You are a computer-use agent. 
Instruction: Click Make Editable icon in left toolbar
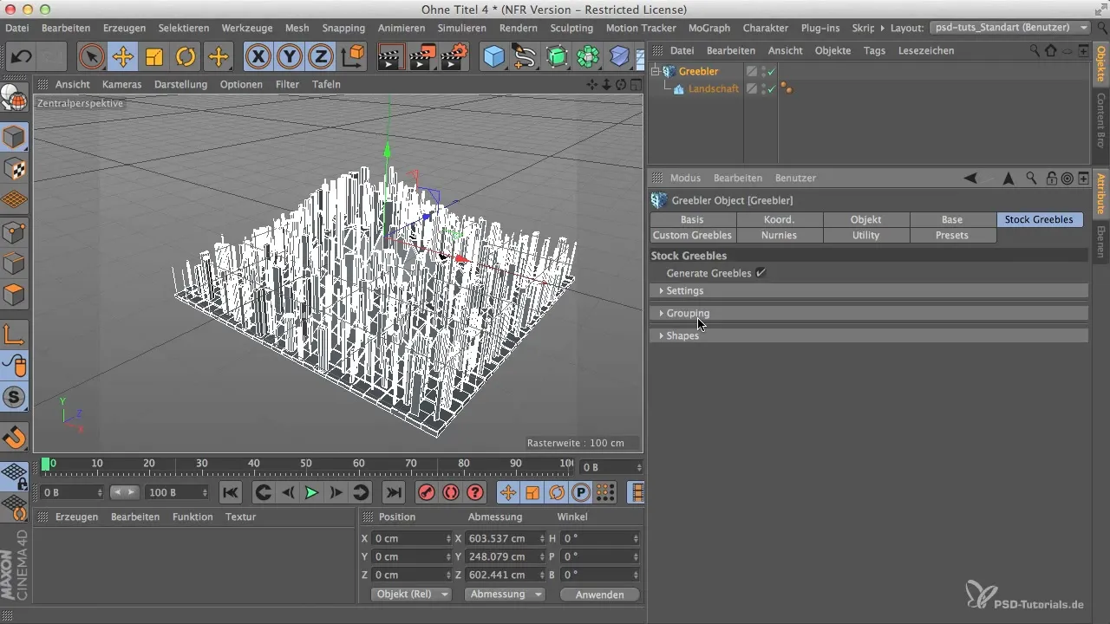[x=15, y=98]
